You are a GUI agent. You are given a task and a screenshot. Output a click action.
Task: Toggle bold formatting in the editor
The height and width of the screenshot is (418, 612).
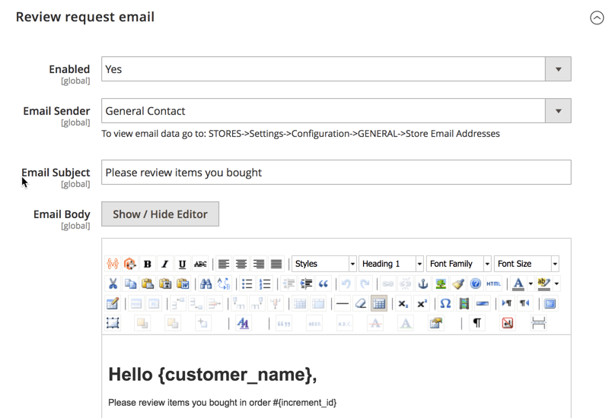(x=148, y=264)
